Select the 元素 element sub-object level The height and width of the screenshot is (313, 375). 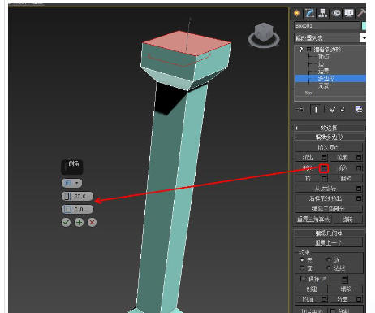tap(324, 86)
